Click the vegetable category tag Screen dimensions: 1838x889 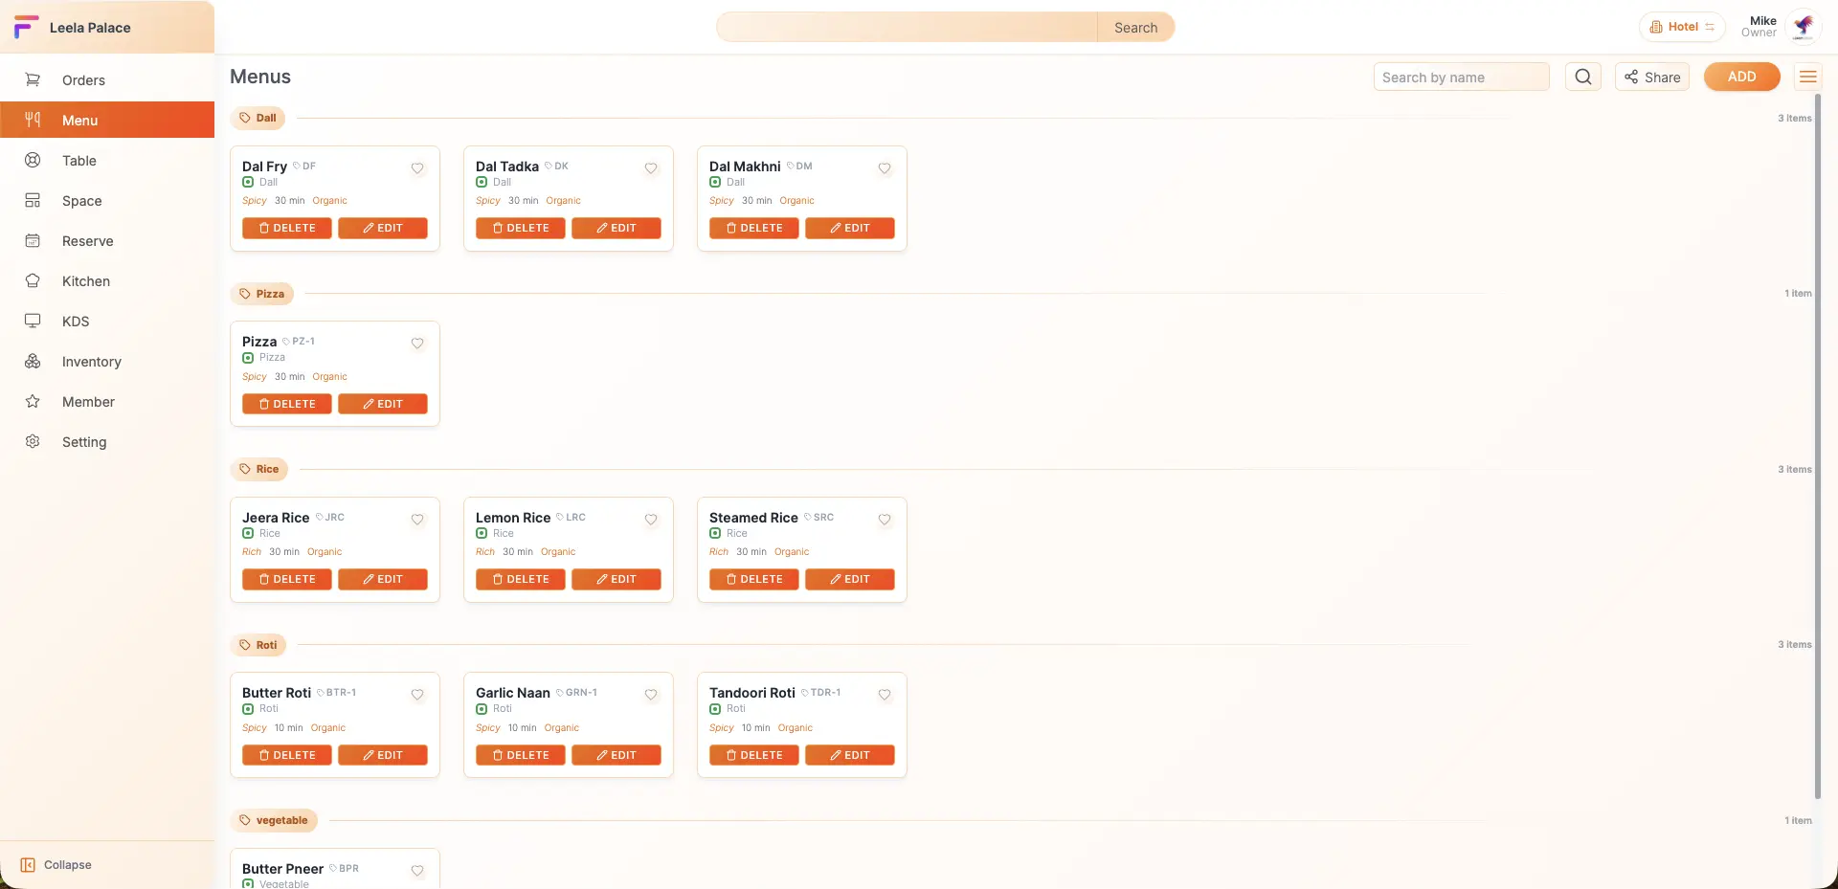(x=274, y=821)
